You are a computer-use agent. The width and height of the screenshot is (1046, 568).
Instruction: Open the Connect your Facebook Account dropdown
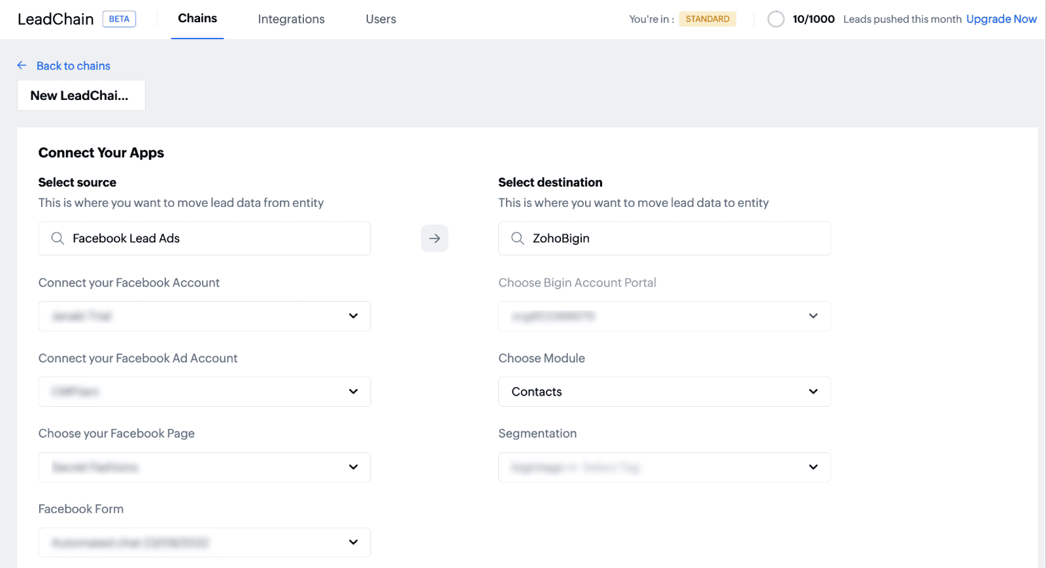205,316
